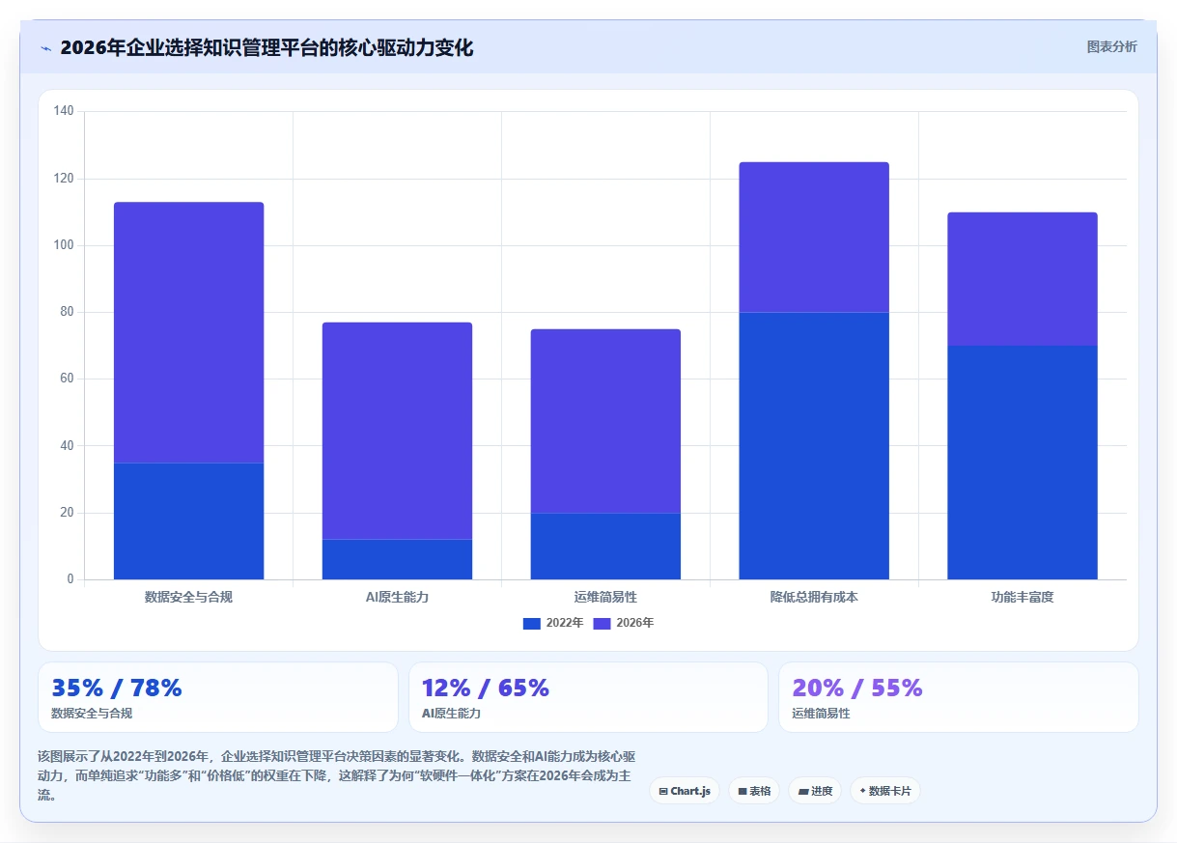The height and width of the screenshot is (843, 1177).
Task: Click the 2022 segment of the AI原生能力 bar
Action: click(x=397, y=559)
